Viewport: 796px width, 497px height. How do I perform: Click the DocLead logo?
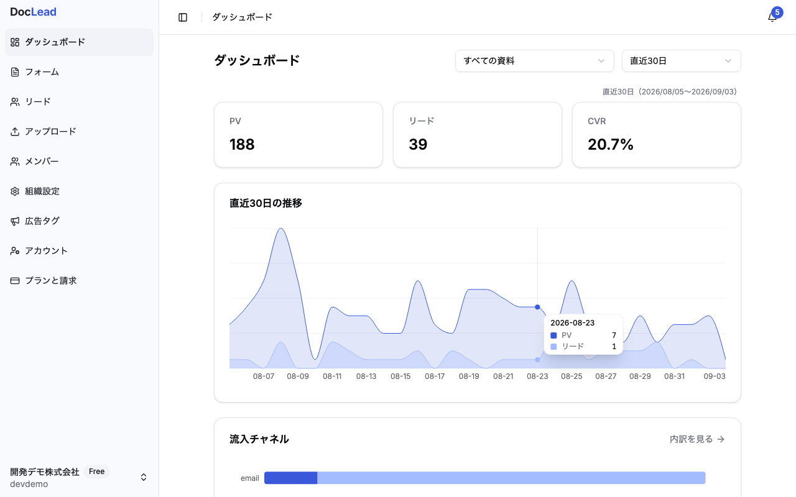33,12
